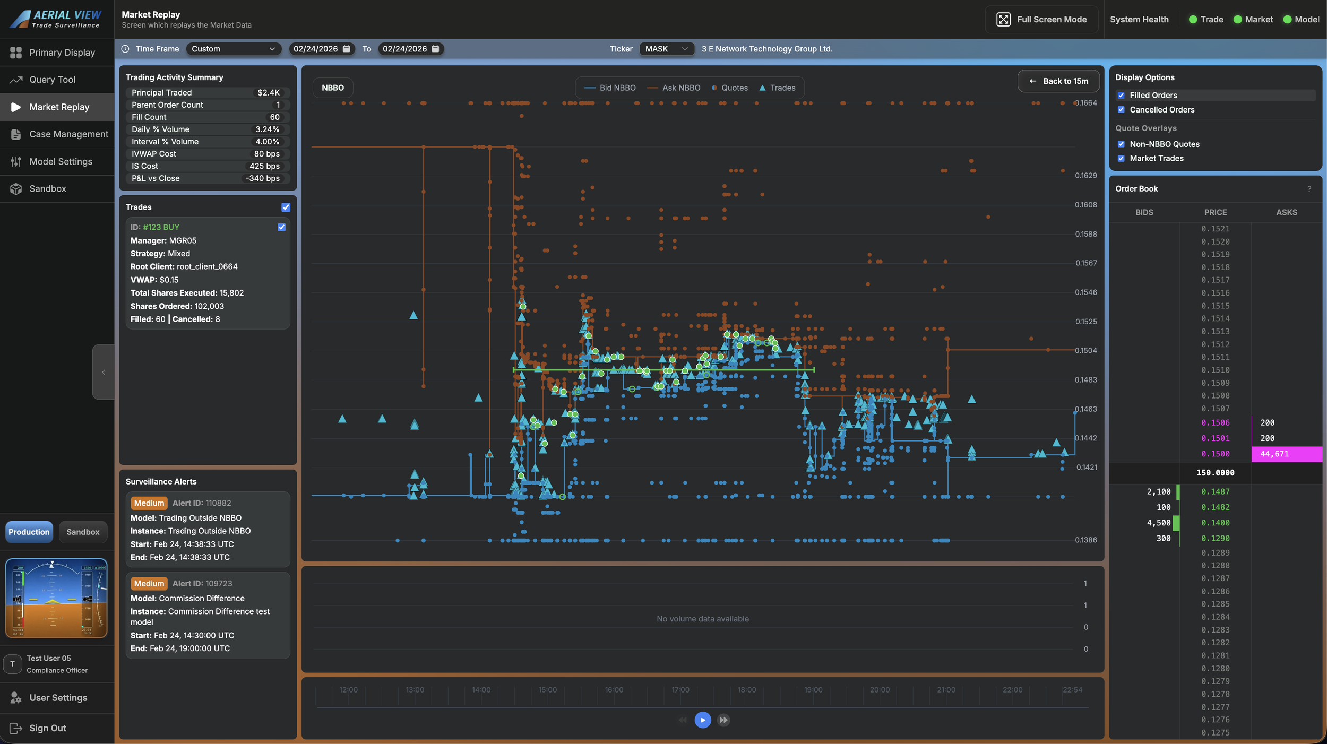Click the Sign Out icon
Viewport: 1327px width, 744px height.
pyautogui.click(x=16, y=728)
